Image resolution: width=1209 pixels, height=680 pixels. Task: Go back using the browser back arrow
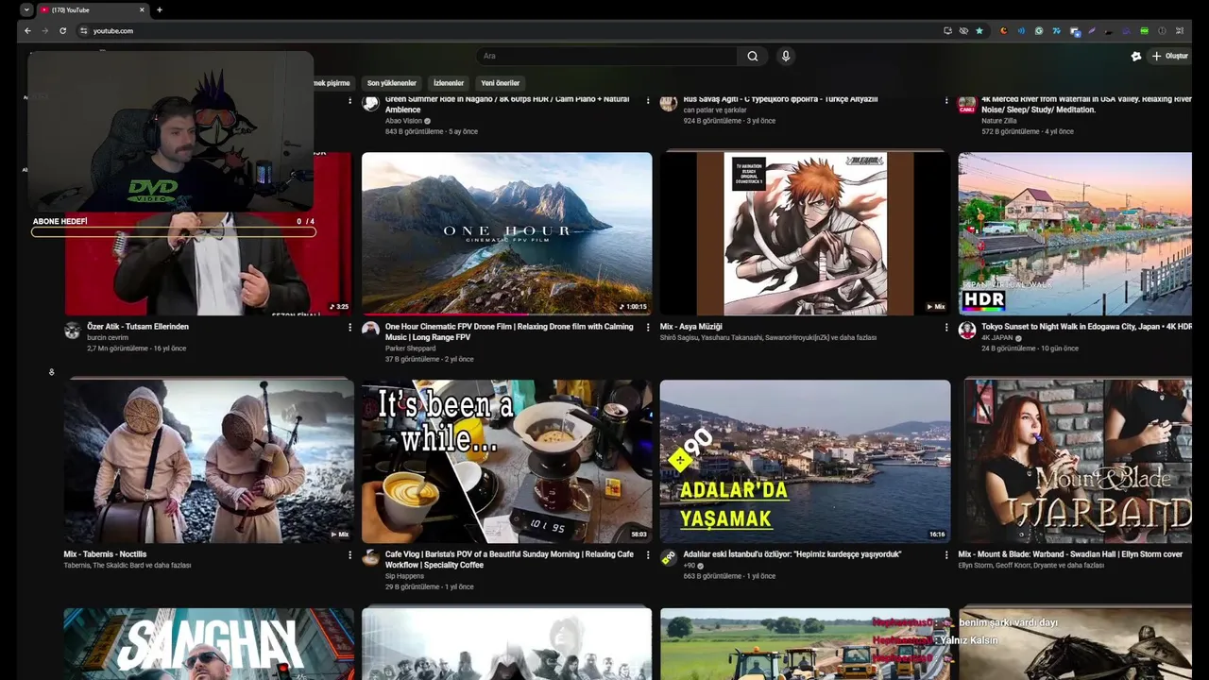(27, 31)
